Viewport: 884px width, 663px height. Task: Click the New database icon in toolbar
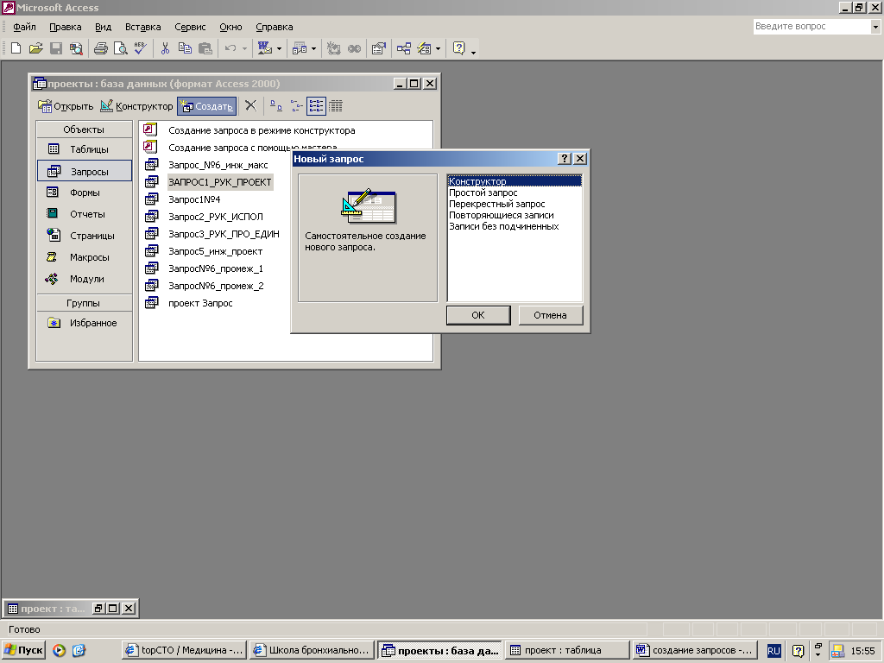coord(16,48)
